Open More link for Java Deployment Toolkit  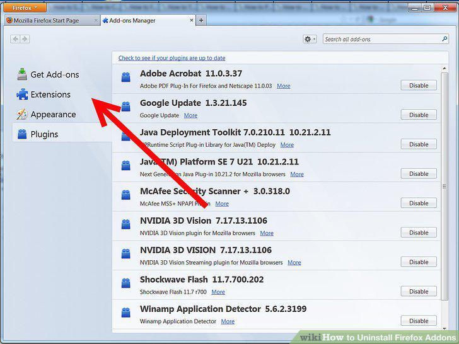click(x=287, y=145)
